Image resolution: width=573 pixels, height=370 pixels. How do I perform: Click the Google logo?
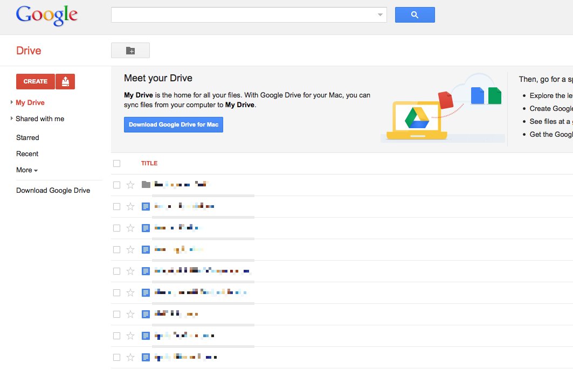[x=46, y=15]
